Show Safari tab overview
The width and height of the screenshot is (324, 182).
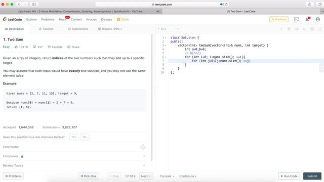[320, 5]
